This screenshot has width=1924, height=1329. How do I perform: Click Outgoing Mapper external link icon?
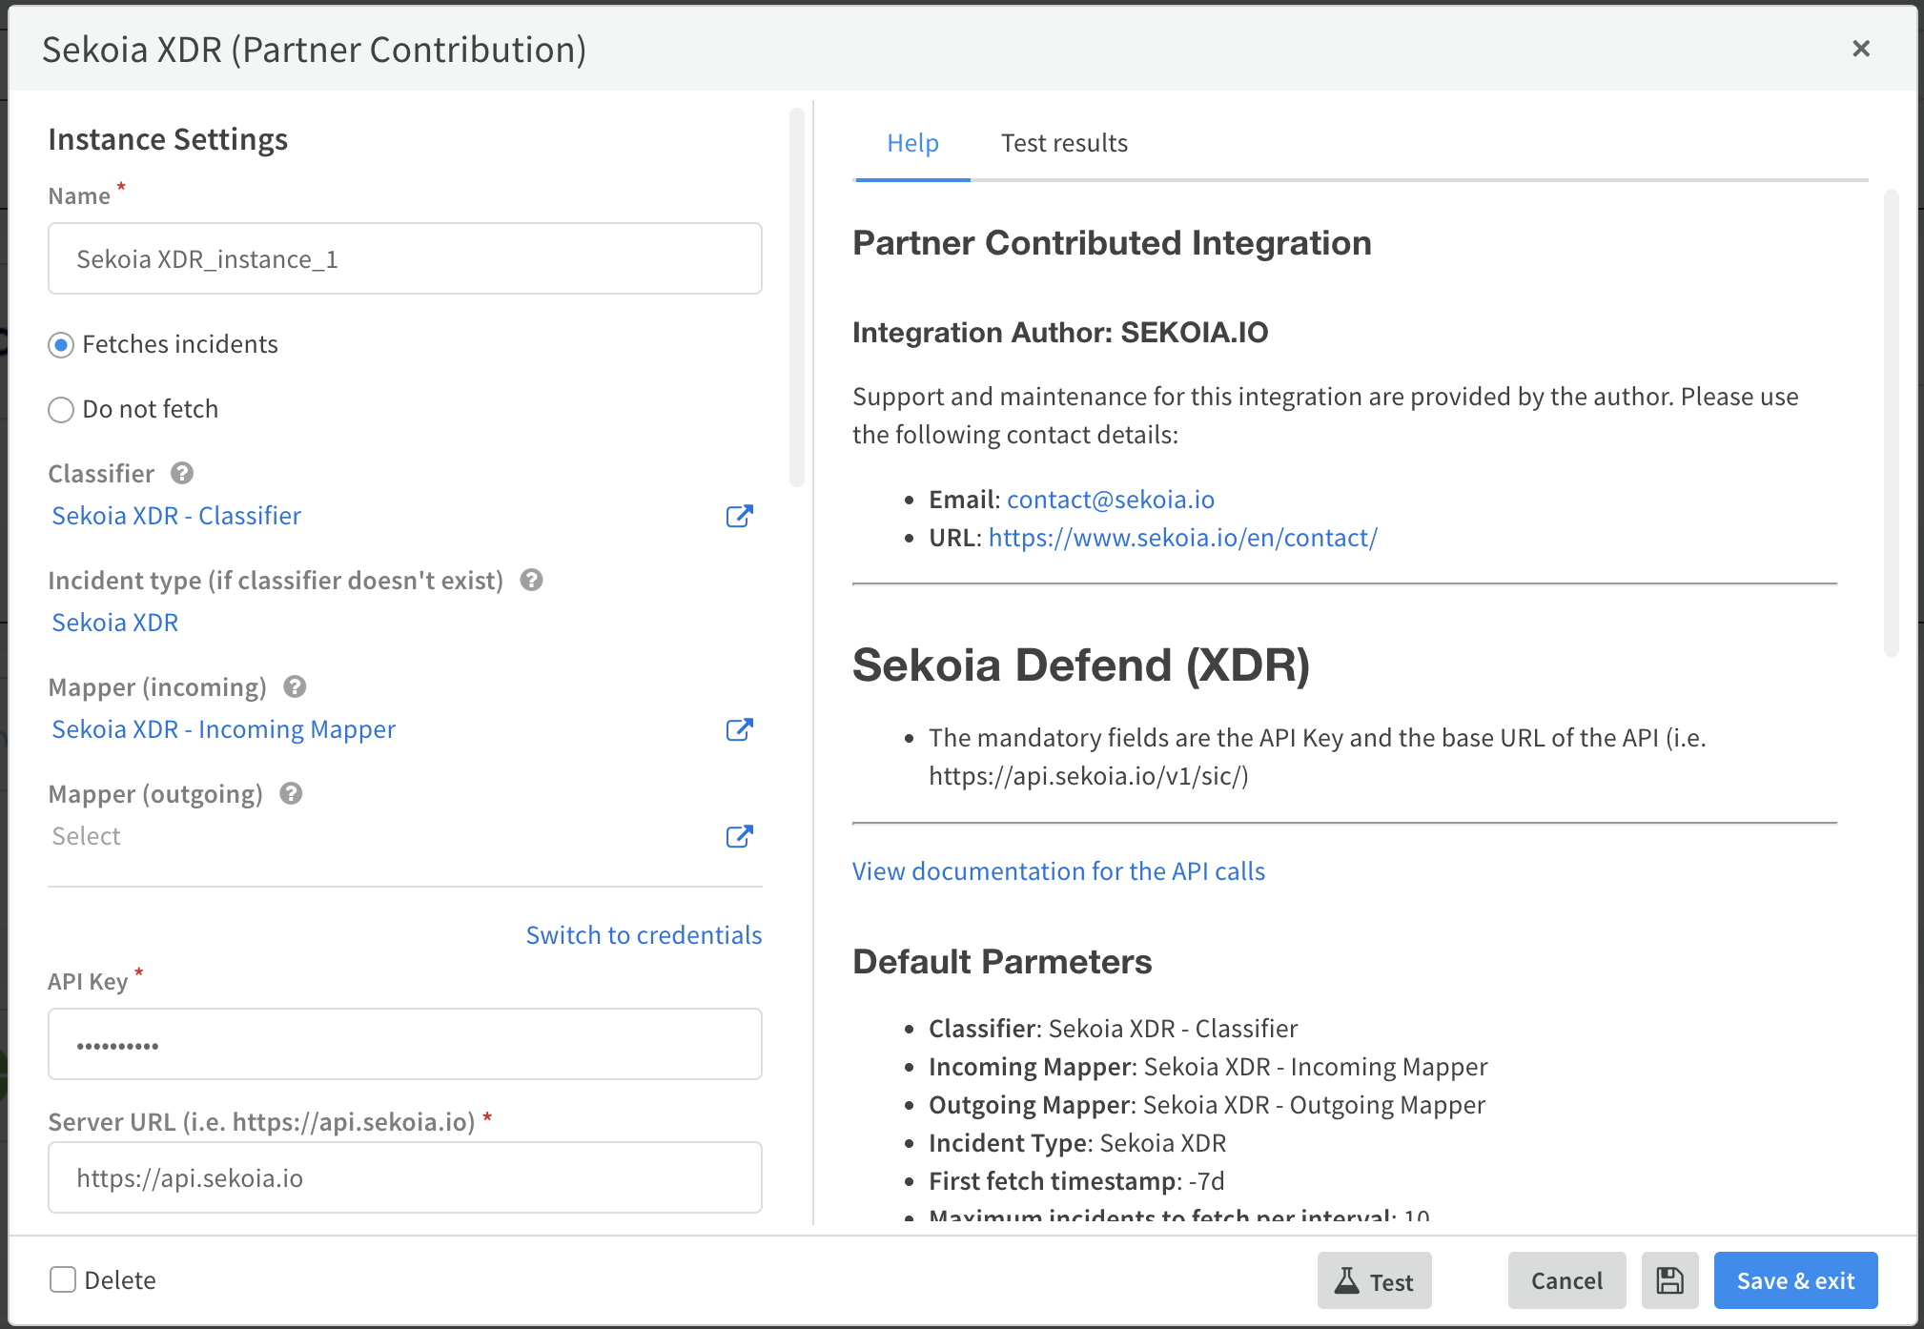(739, 836)
